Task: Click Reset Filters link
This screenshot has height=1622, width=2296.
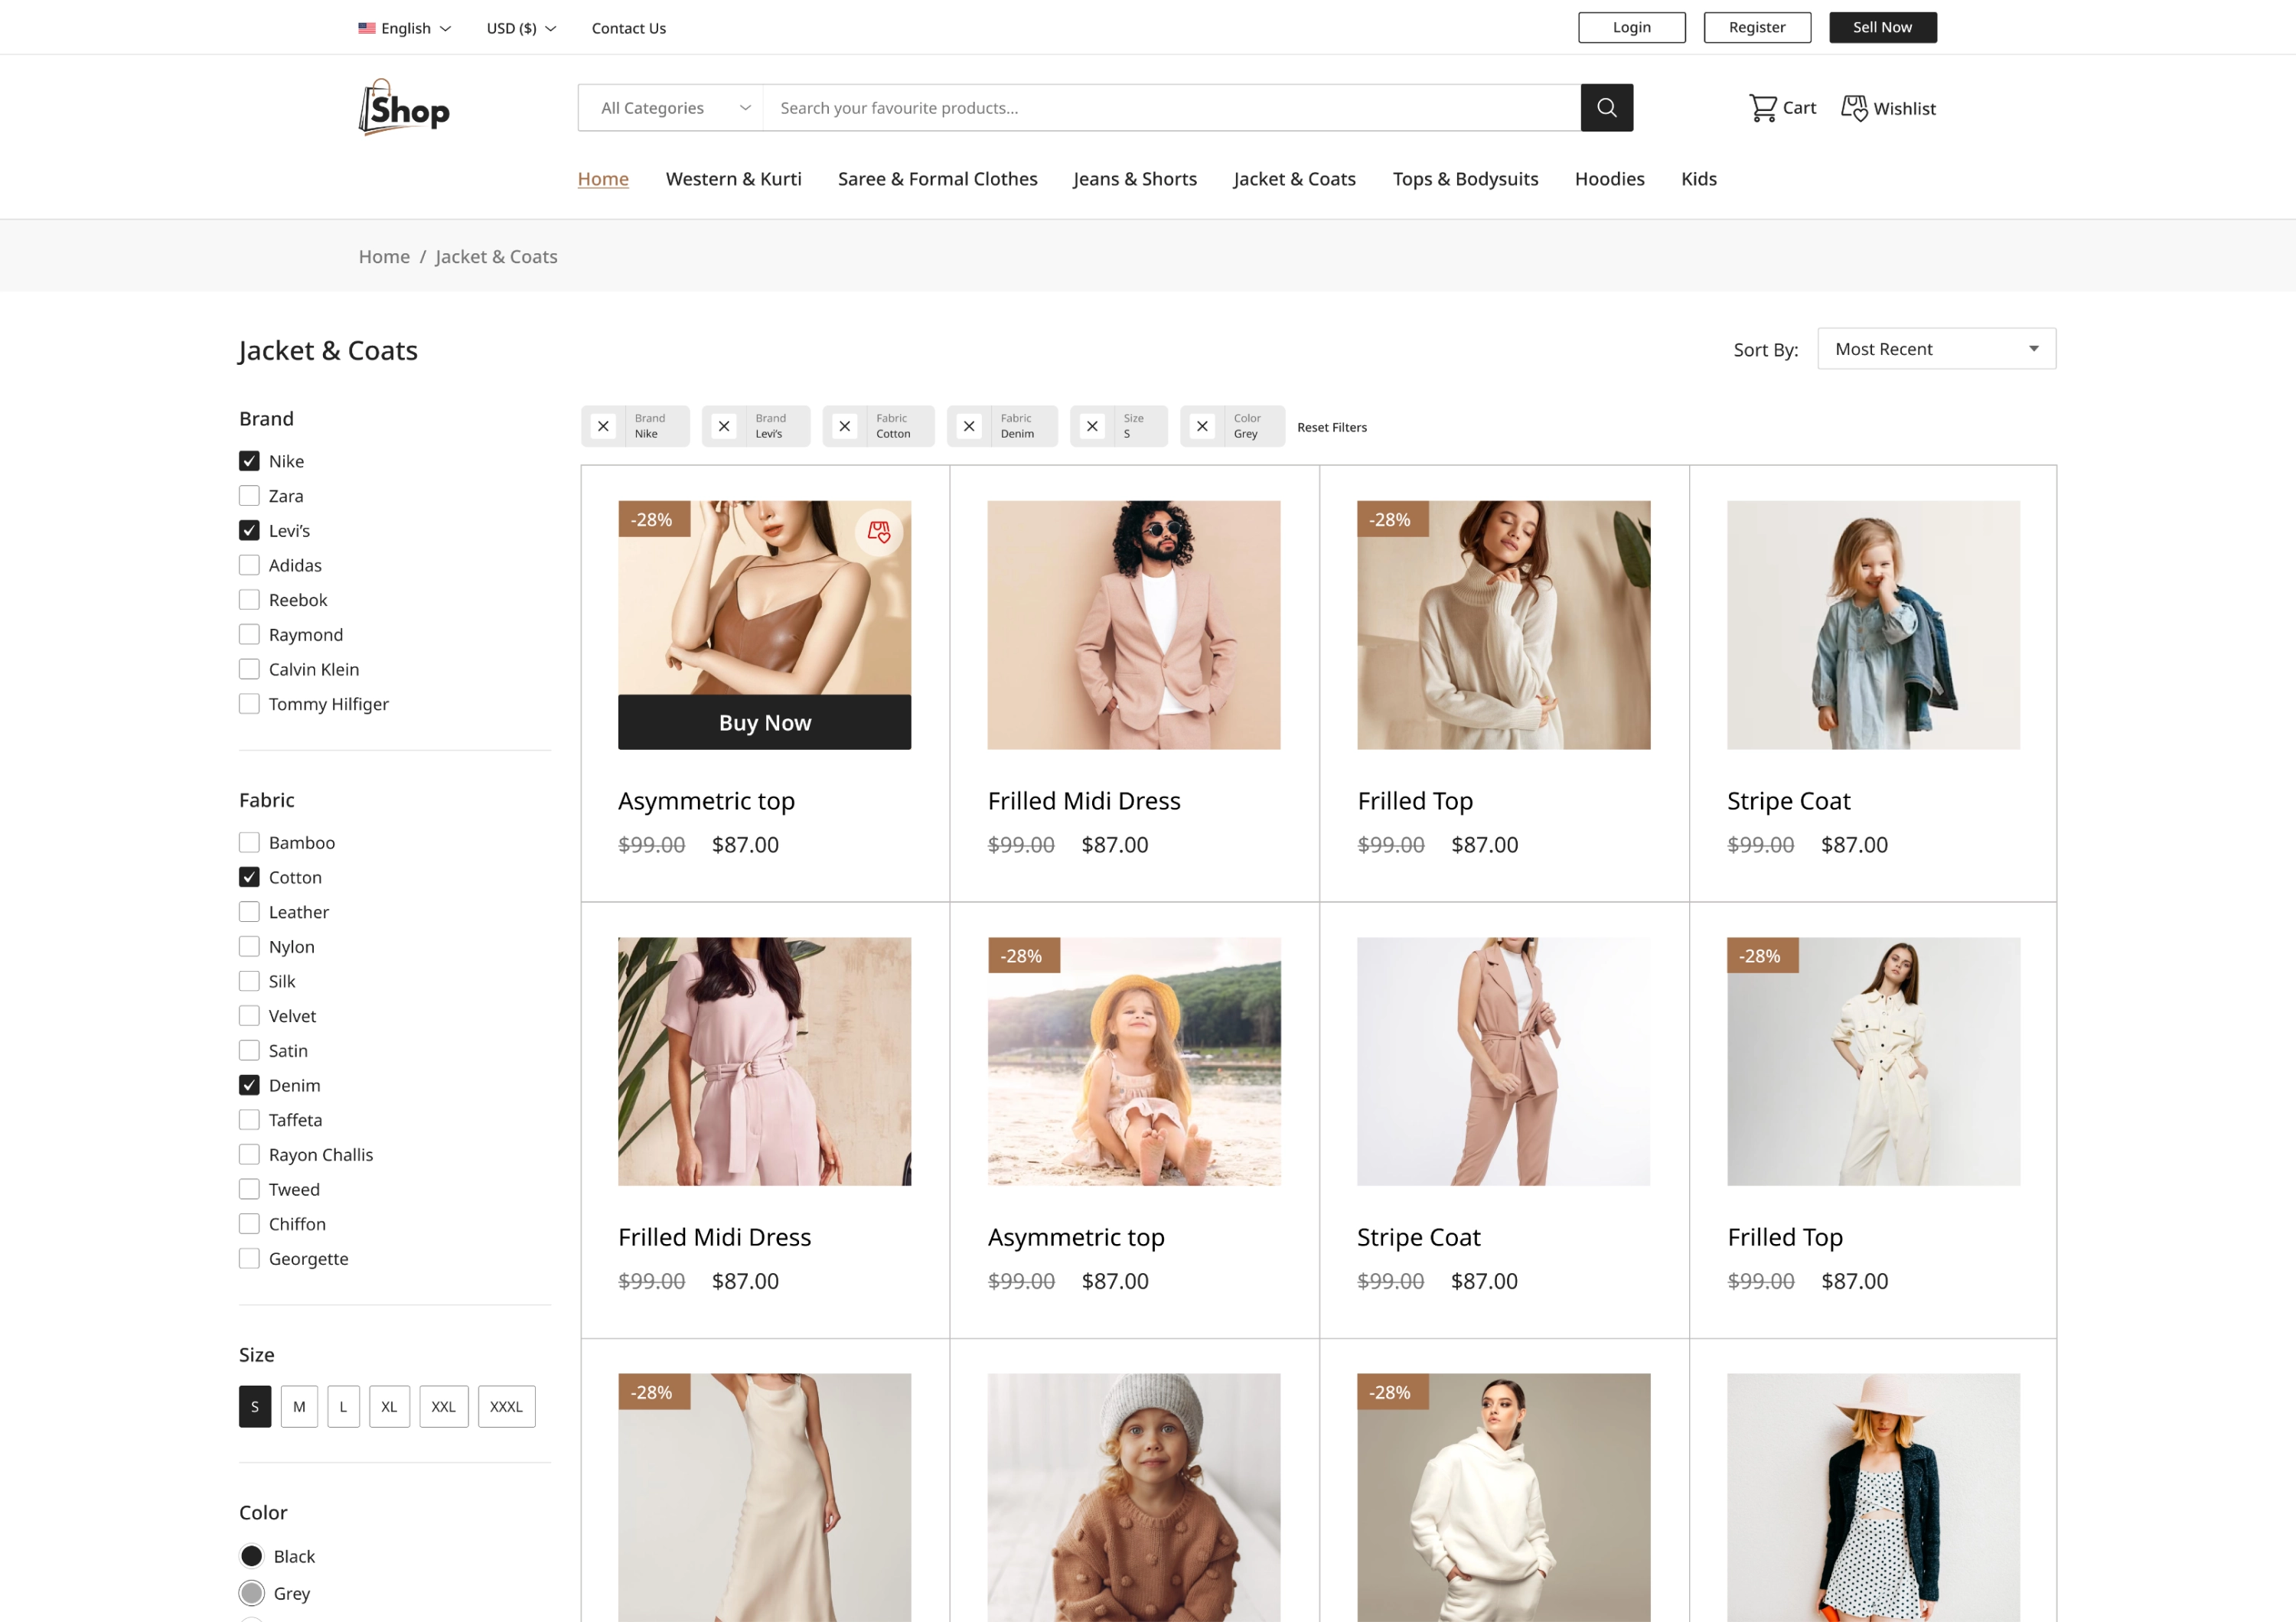Action: click(1331, 427)
